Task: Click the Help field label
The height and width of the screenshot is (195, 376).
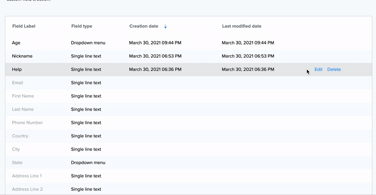Action: (17, 69)
